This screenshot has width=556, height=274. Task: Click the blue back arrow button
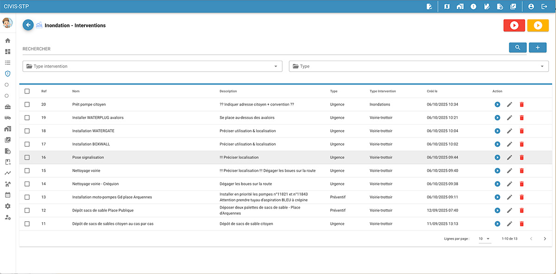point(28,25)
